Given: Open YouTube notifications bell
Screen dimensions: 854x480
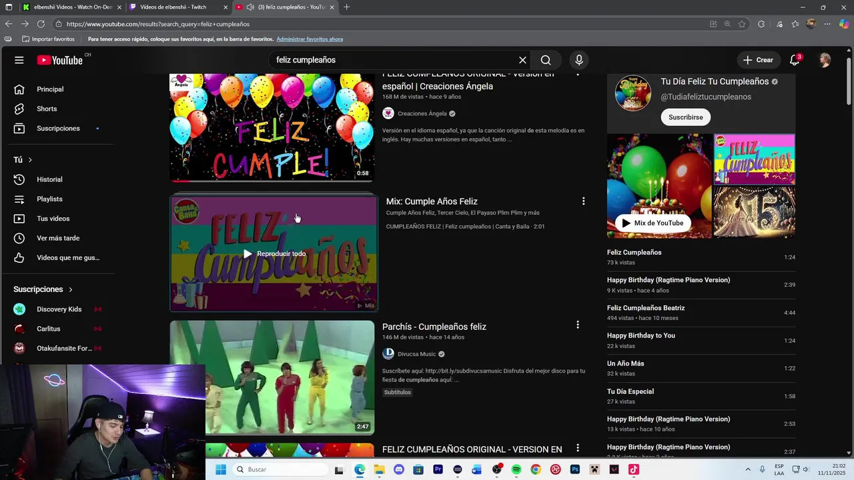Looking at the screenshot, I should coord(795,60).
